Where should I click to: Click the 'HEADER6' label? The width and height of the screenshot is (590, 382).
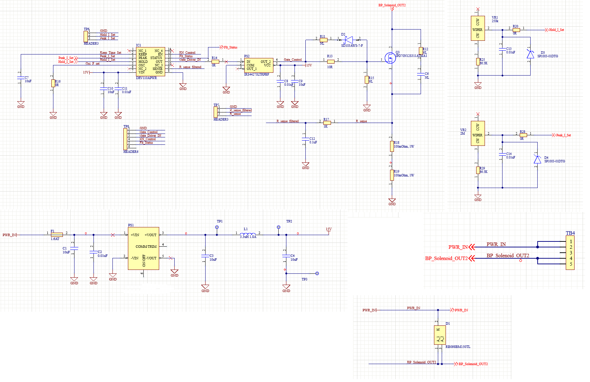131,152
